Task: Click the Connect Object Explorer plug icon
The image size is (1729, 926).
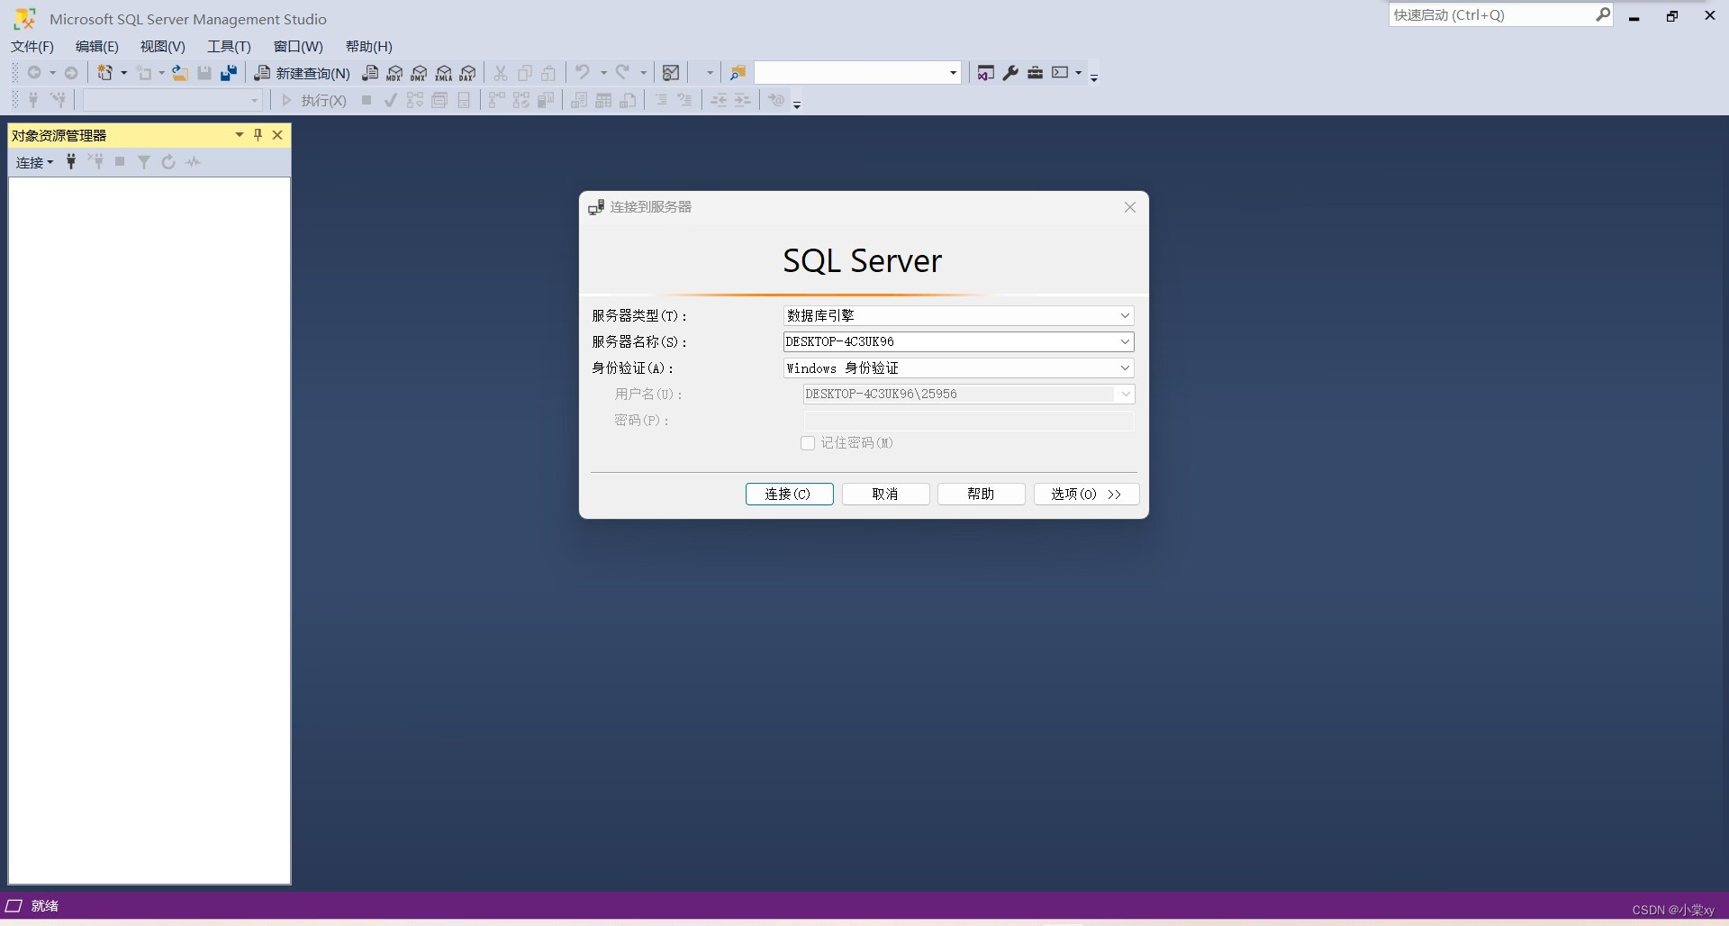Action: 71,162
